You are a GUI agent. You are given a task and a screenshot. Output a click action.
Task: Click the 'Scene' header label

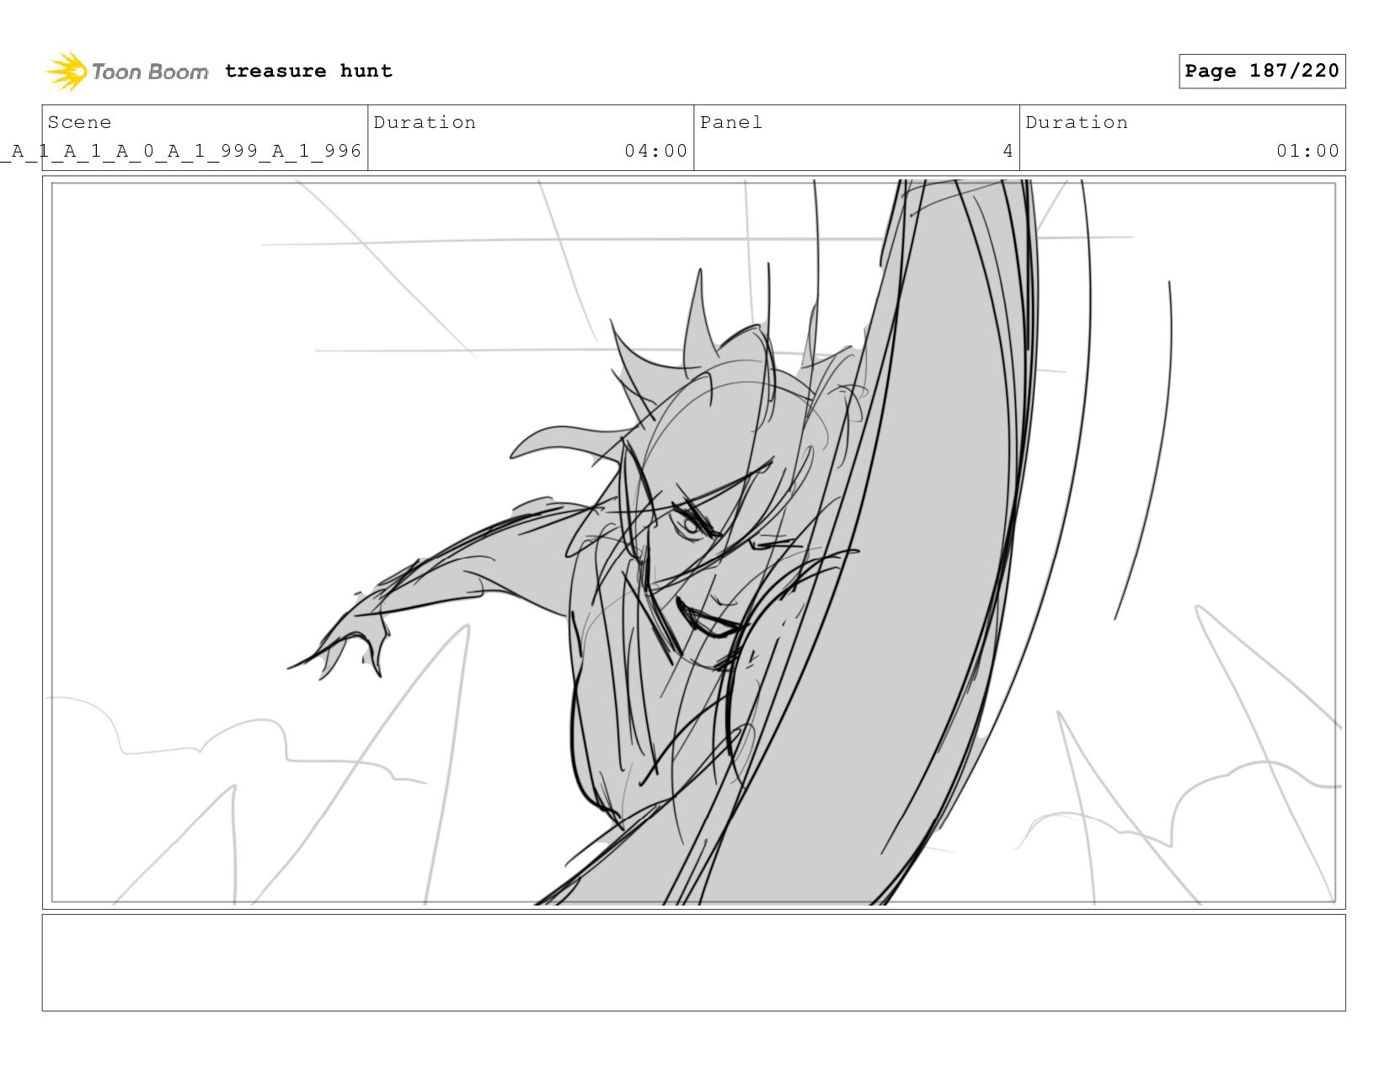(79, 122)
